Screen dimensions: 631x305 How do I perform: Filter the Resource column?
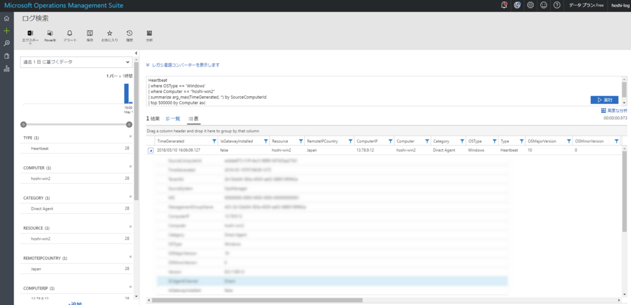click(x=301, y=141)
